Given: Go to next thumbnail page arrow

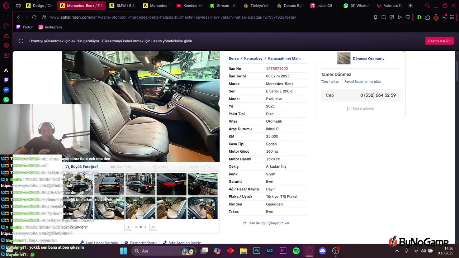Looking at the screenshot, I should pos(153,227).
